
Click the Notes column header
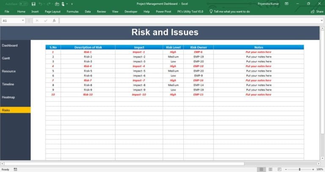point(259,47)
